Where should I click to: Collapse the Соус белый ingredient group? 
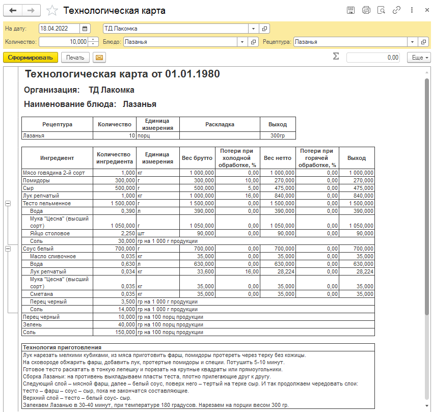(x=8, y=249)
